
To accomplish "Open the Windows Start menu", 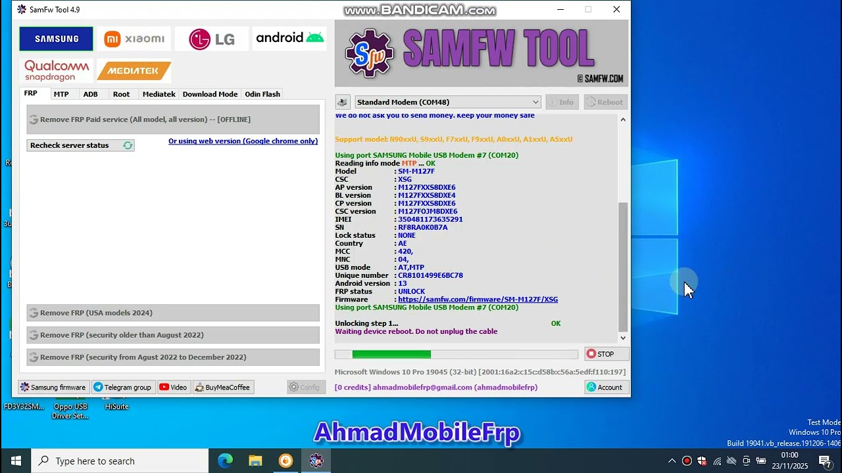I will click(x=16, y=461).
